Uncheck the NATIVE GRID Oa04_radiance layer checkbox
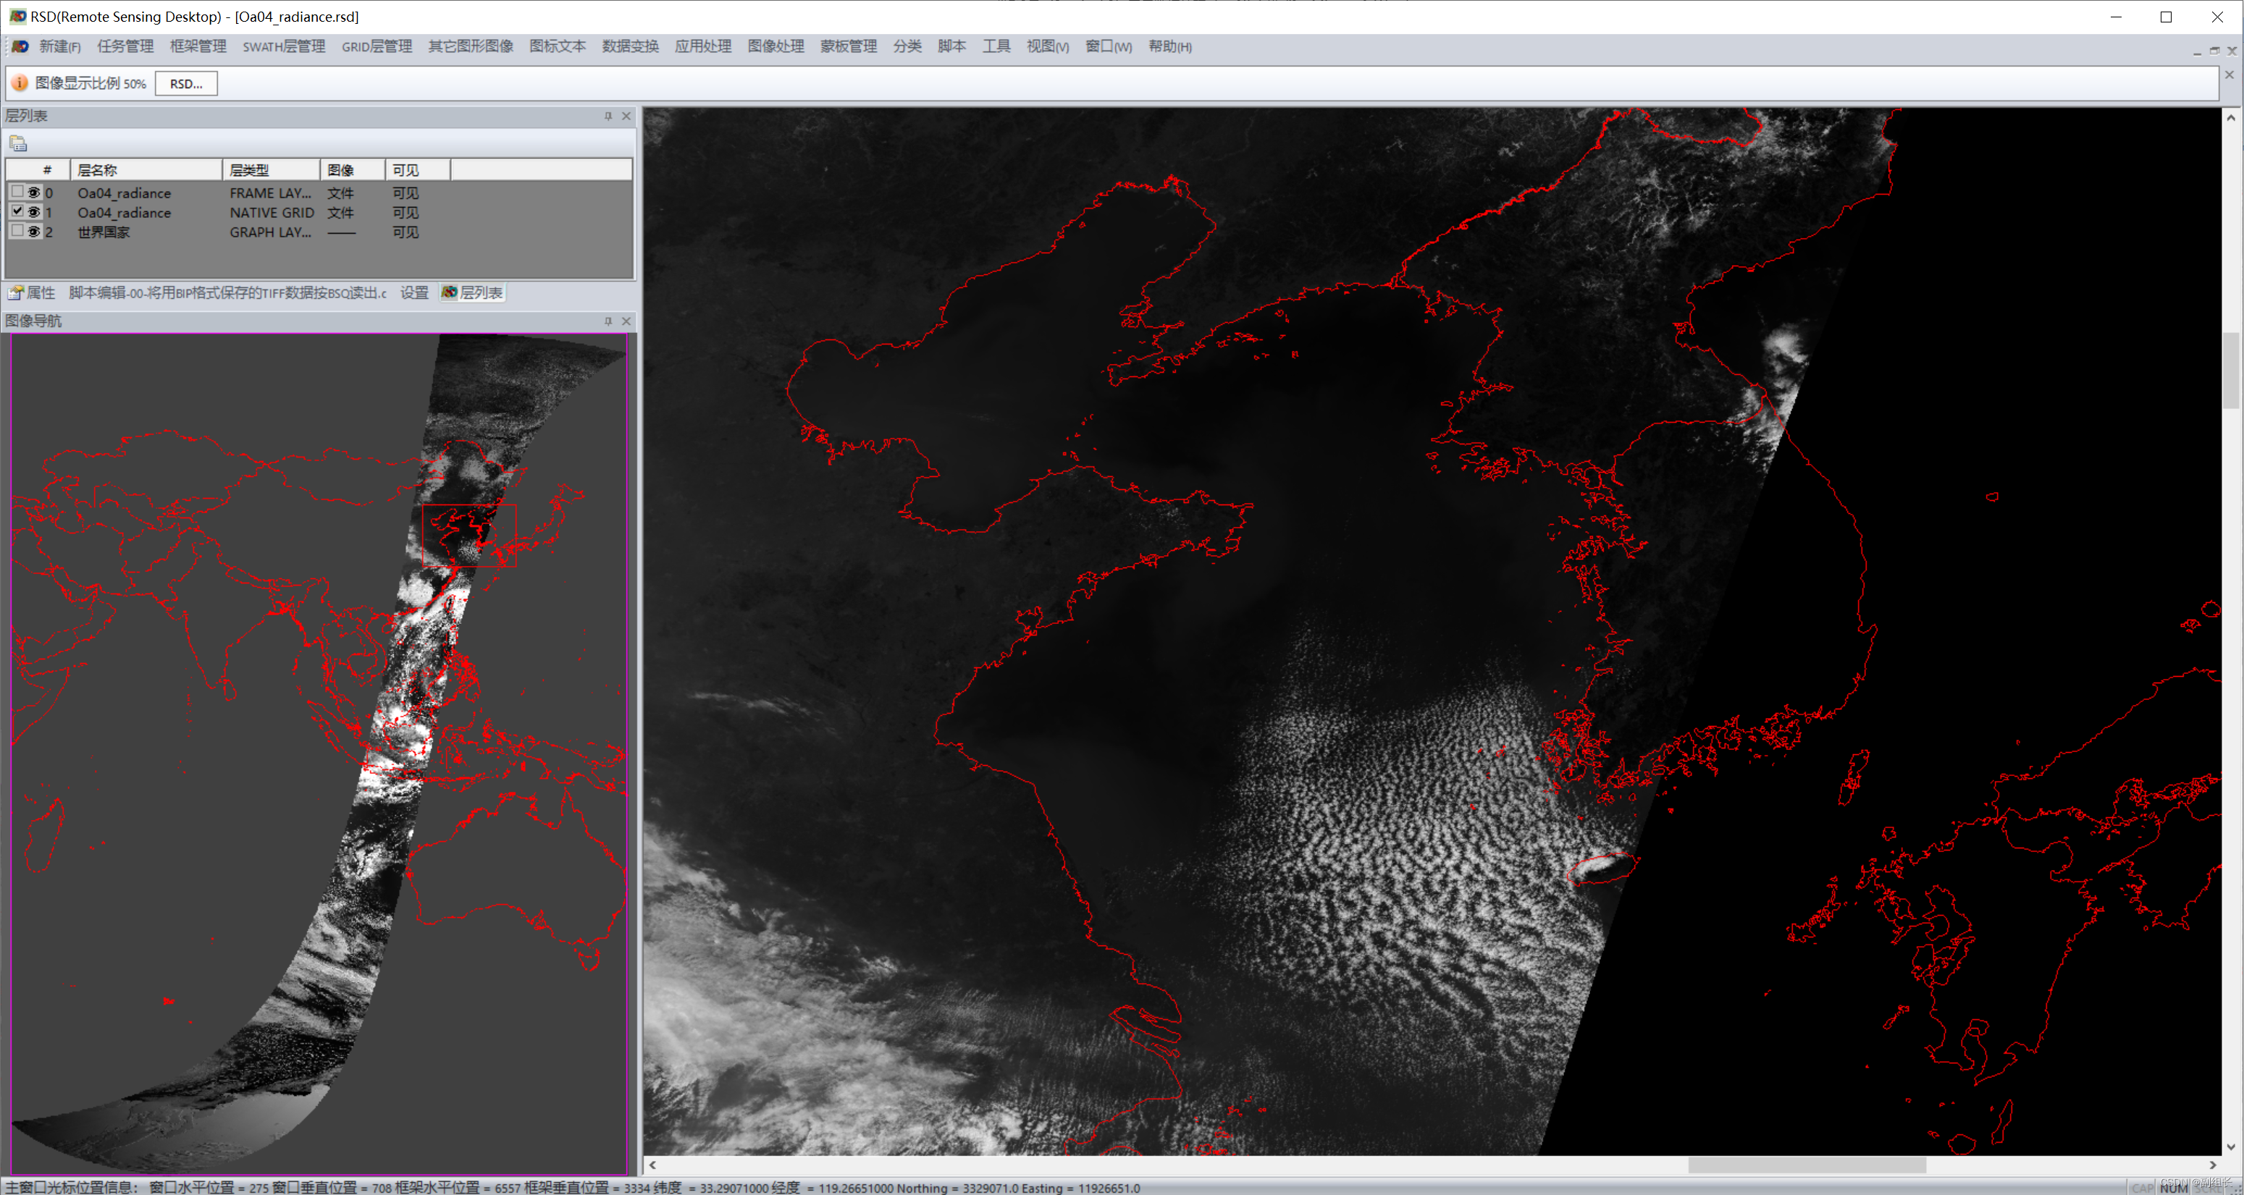Screen dimensions: 2244x1195 [17, 211]
